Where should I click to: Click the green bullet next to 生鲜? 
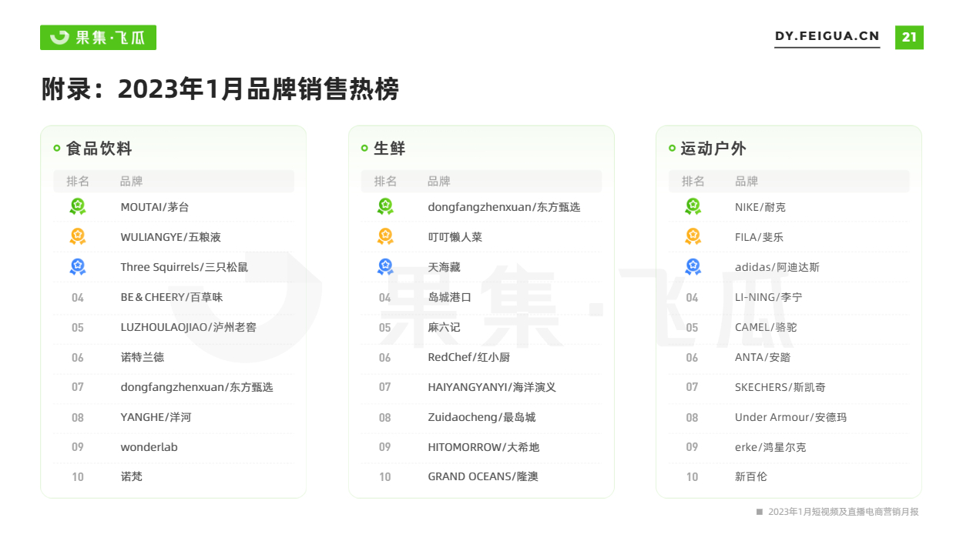[x=364, y=149]
